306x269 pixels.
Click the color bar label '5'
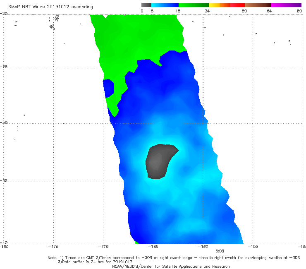[x=152, y=11]
